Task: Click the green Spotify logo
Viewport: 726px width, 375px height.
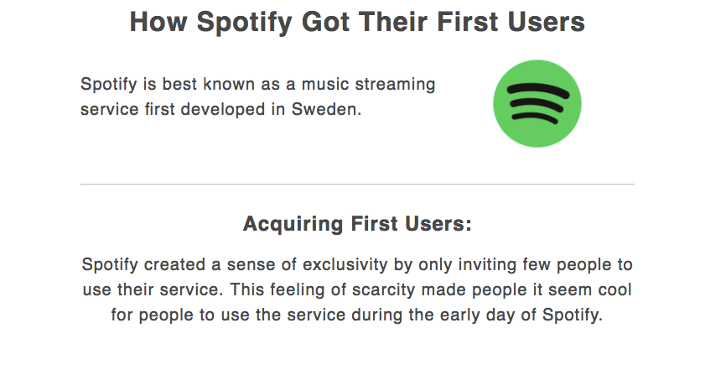Action: (537, 103)
